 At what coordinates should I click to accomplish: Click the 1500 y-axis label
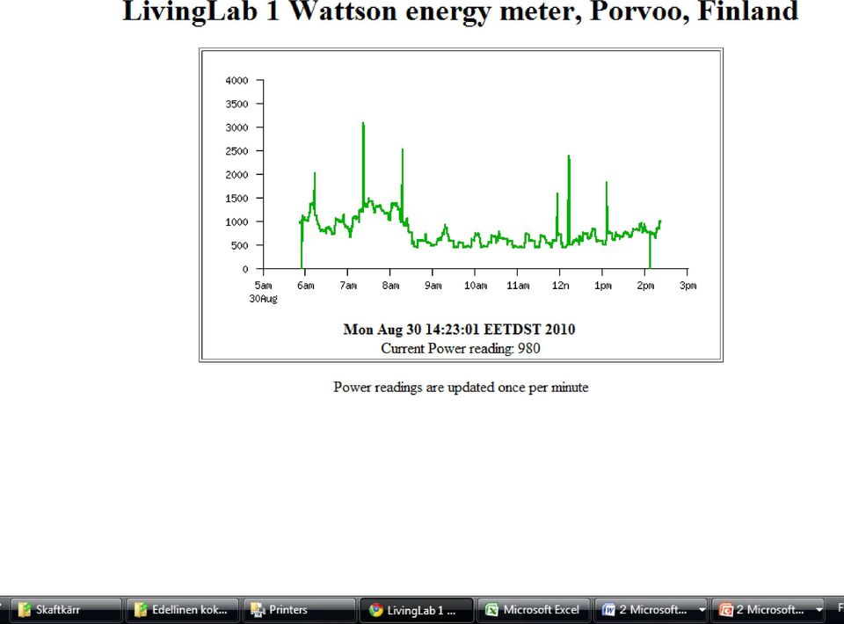point(236,199)
